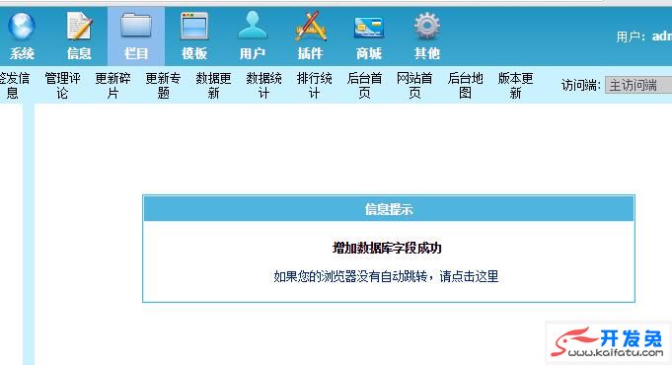
Task: Click the 商城 credit card icon
Action: coord(369,28)
